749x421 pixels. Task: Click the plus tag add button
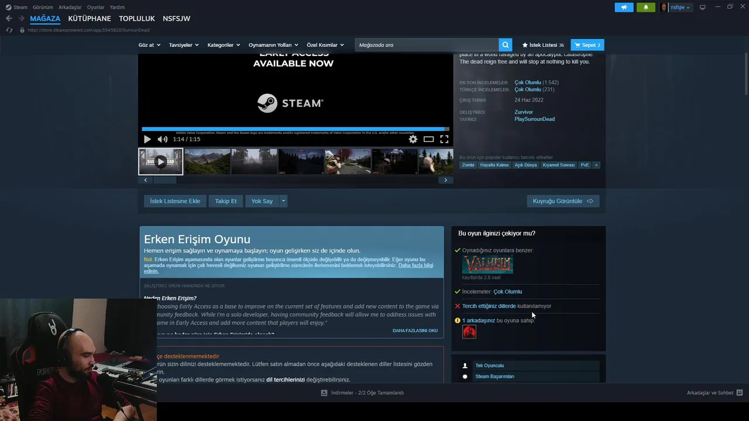[x=596, y=165]
